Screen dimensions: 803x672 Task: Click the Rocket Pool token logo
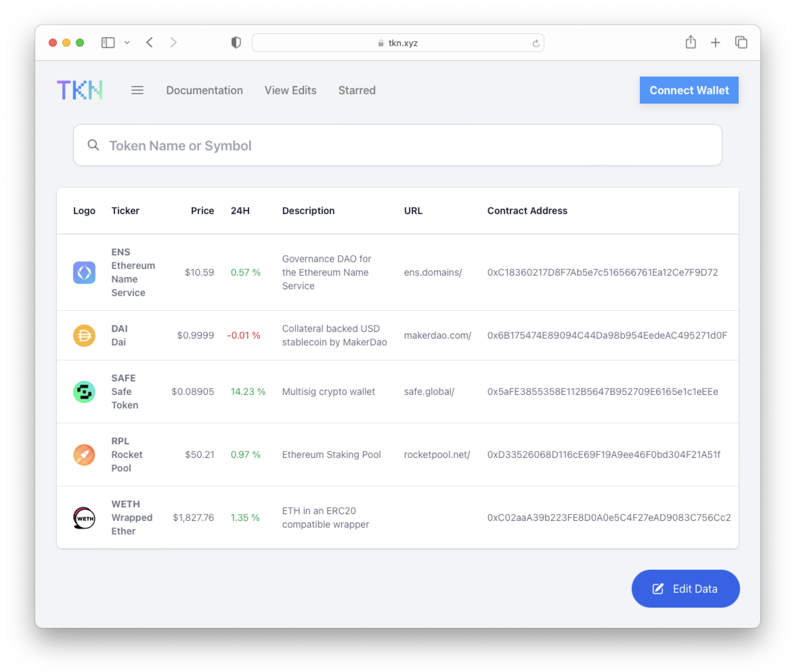point(84,455)
